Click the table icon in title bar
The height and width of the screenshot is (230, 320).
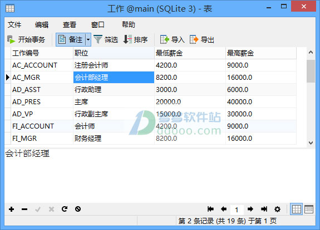click(10, 8)
